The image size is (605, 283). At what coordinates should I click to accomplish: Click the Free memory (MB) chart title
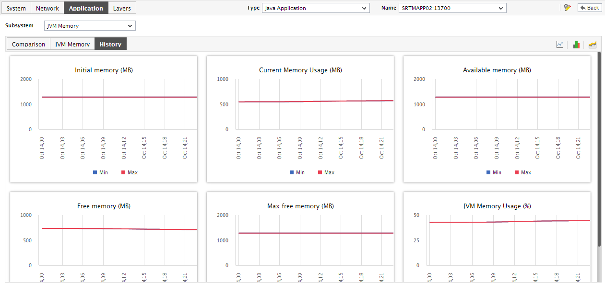104,206
